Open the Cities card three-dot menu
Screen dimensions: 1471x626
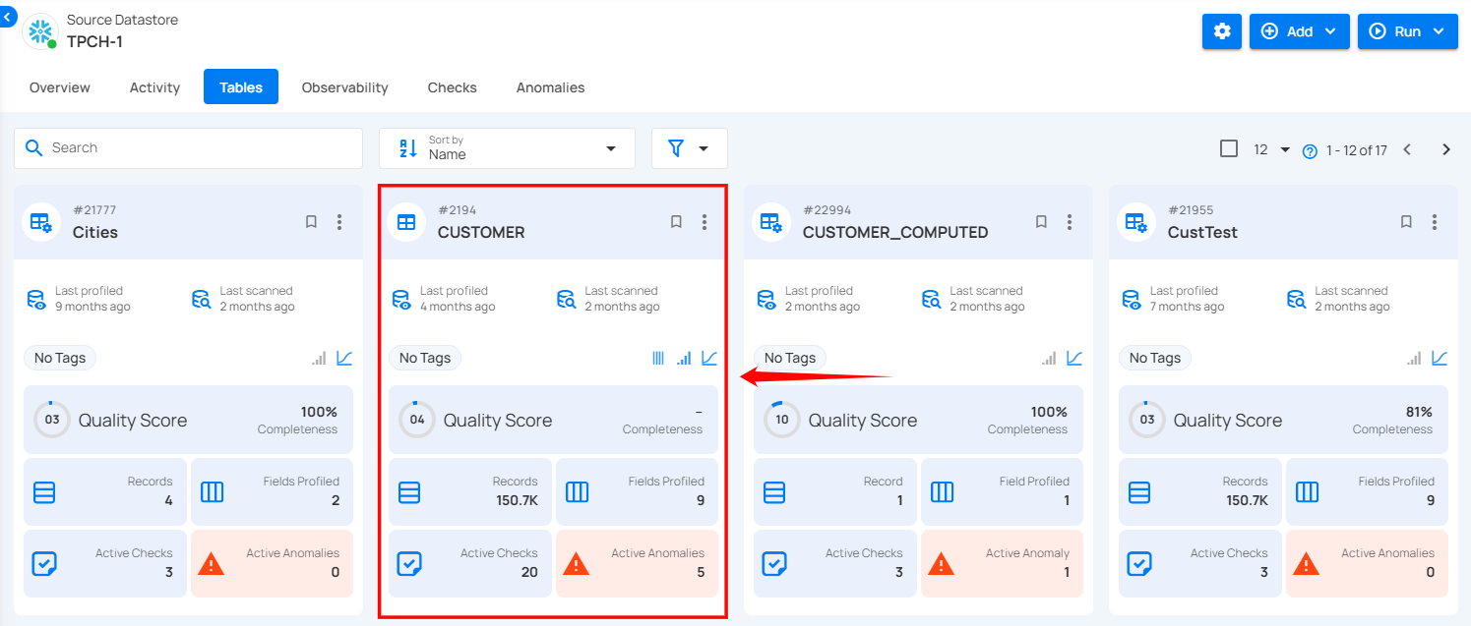click(x=339, y=222)
